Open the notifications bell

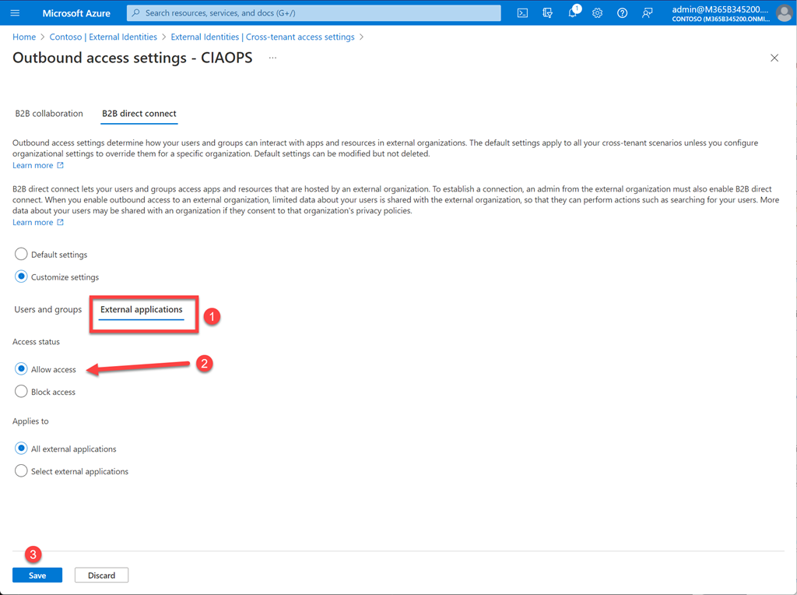point(573,13)
